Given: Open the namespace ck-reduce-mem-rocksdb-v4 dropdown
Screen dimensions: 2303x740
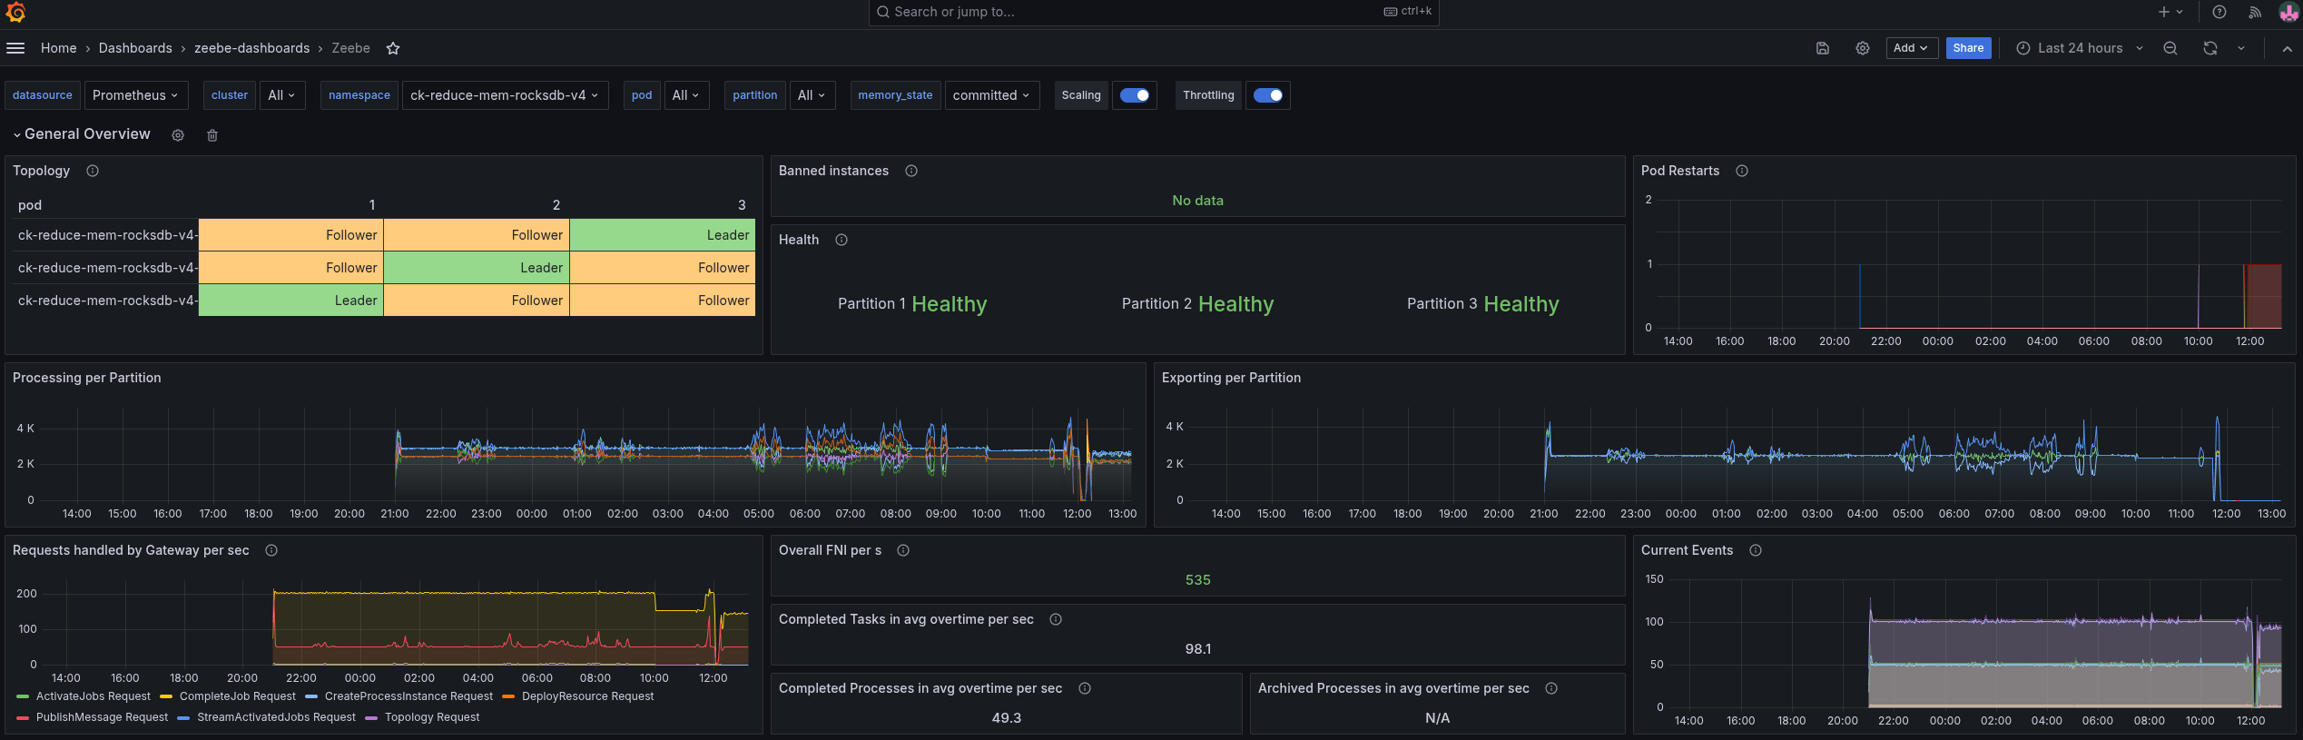Looking at the screenshot, I should 505,95.
